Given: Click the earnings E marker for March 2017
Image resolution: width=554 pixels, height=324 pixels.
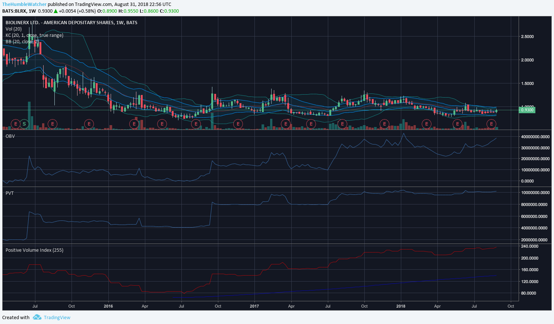Looking at the screenshot, I should point(286,124).
